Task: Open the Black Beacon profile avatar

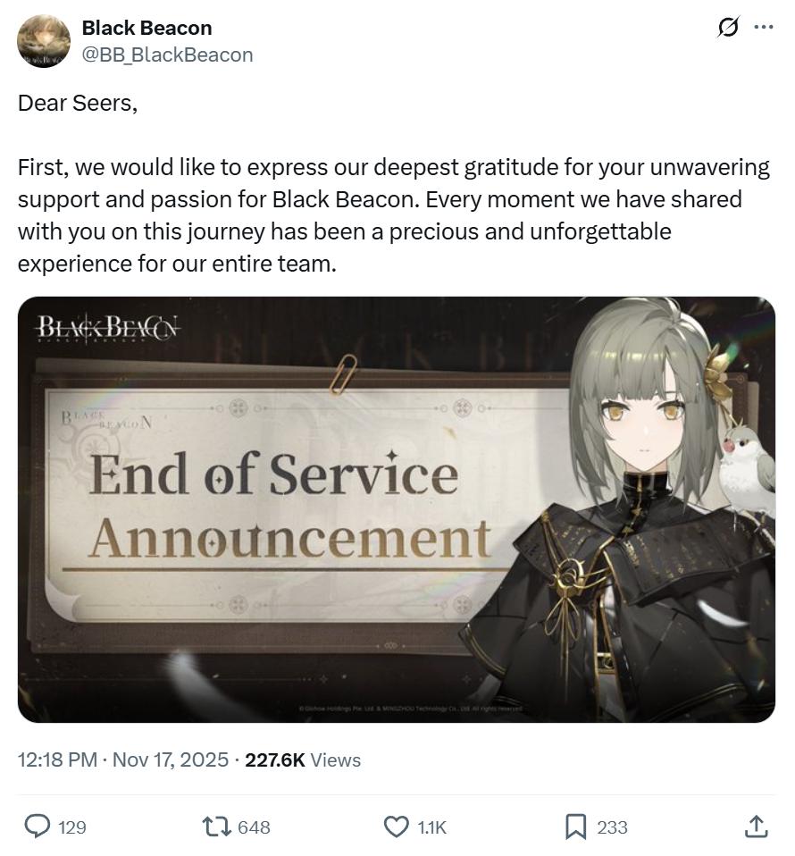Action: tap(44, 41)
